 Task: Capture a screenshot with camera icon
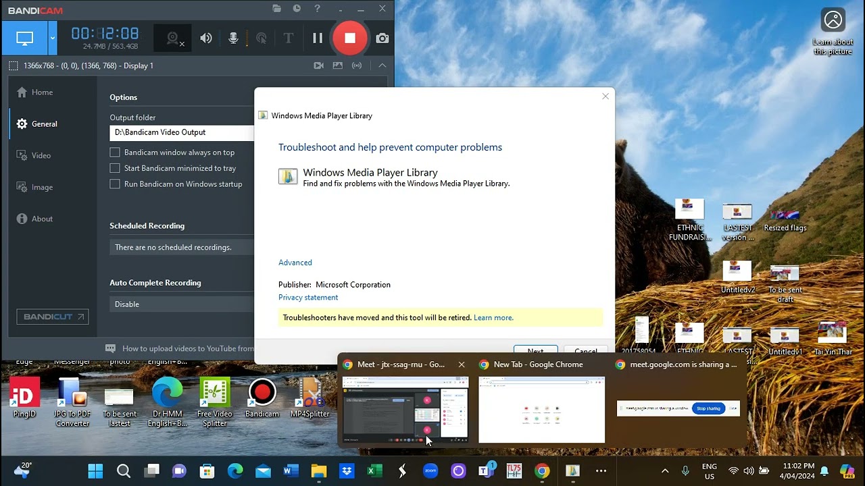[x=382, y=38]
